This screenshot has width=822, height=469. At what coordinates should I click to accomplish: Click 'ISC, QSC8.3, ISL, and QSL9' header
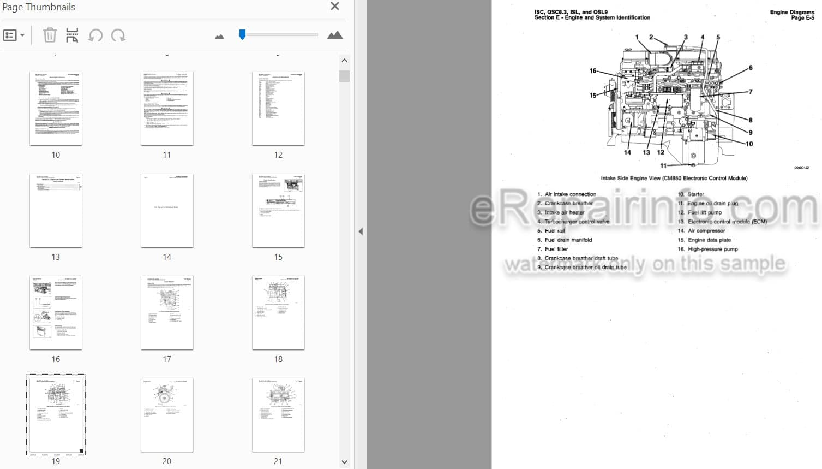[571, 11]
